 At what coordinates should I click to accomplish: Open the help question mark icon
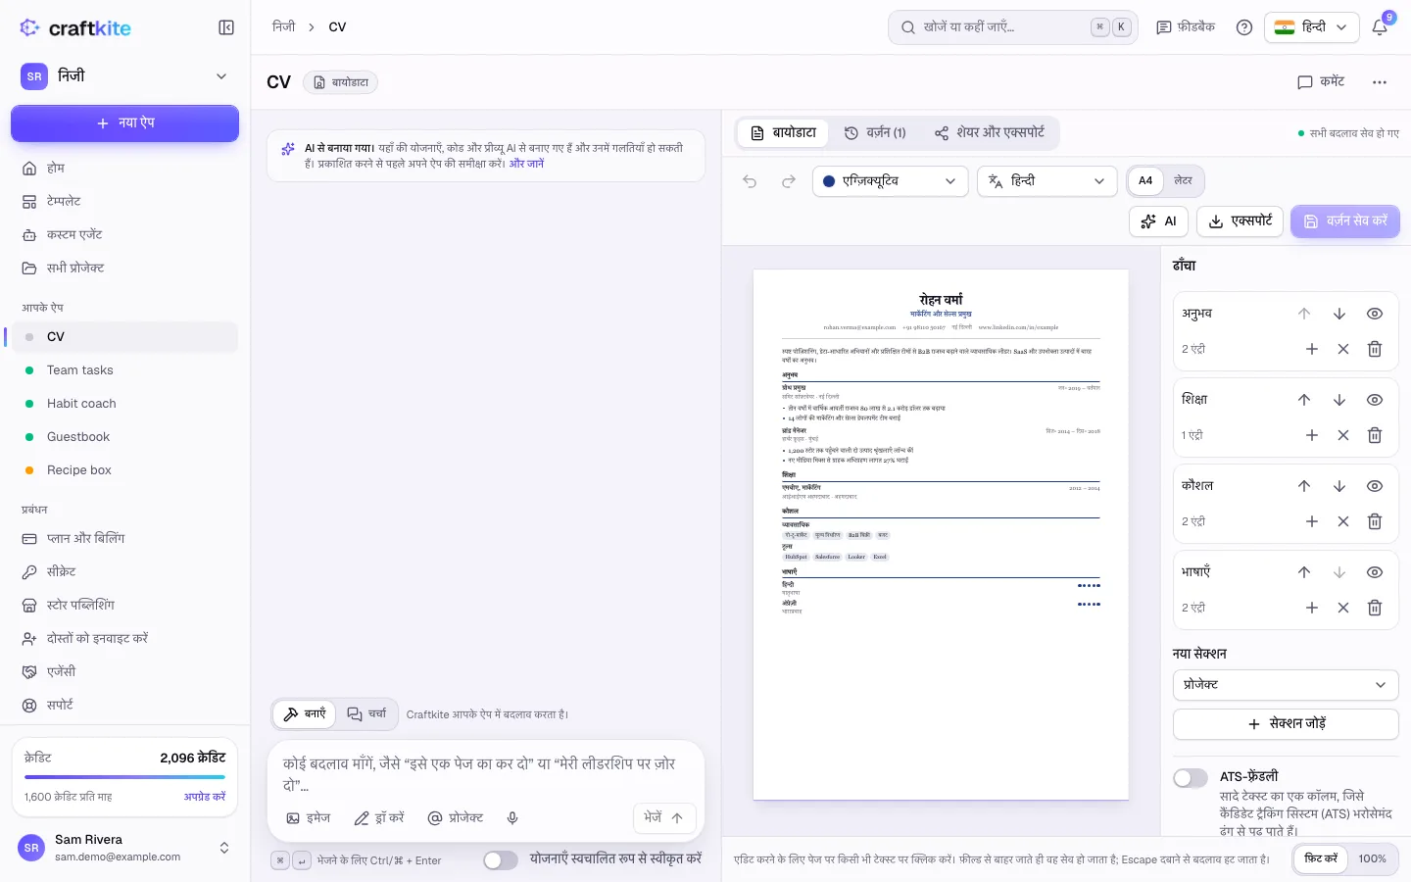tap(1244, 27)
